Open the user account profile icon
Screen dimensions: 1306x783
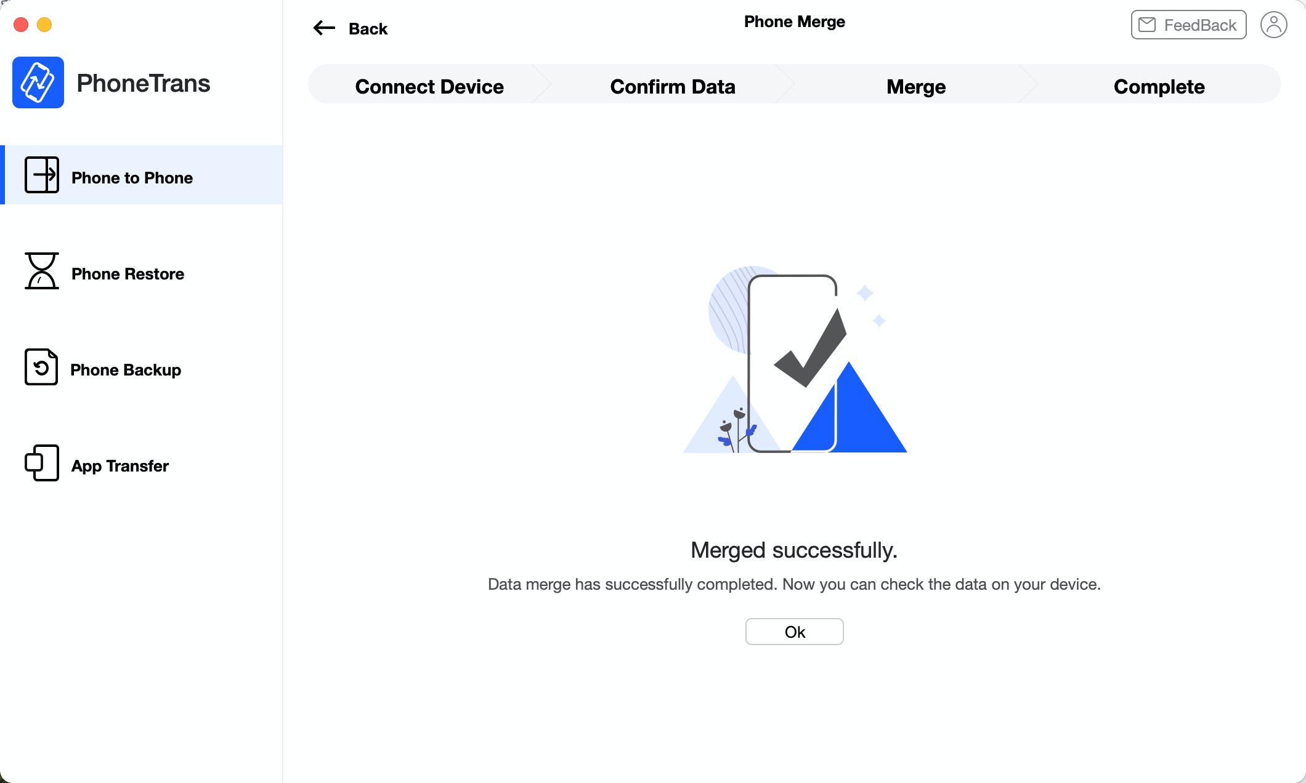tap(1273, 25)
